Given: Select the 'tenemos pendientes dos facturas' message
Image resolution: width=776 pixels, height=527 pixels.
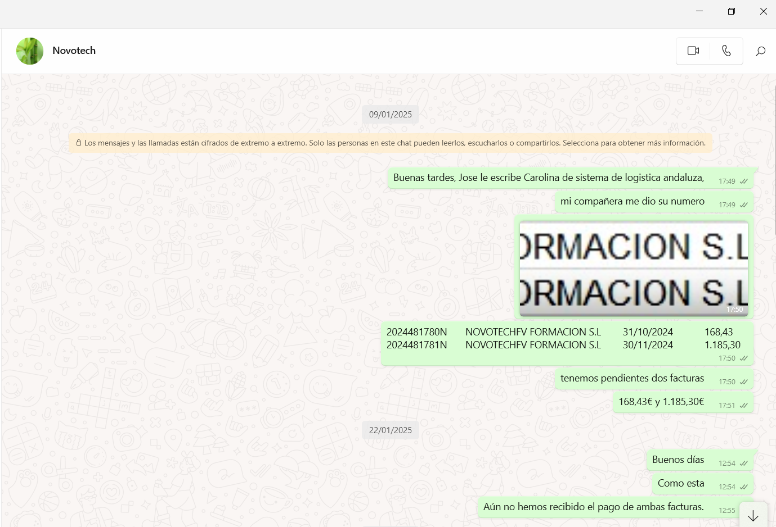Looking at the screenshot, I should point(632,379).
